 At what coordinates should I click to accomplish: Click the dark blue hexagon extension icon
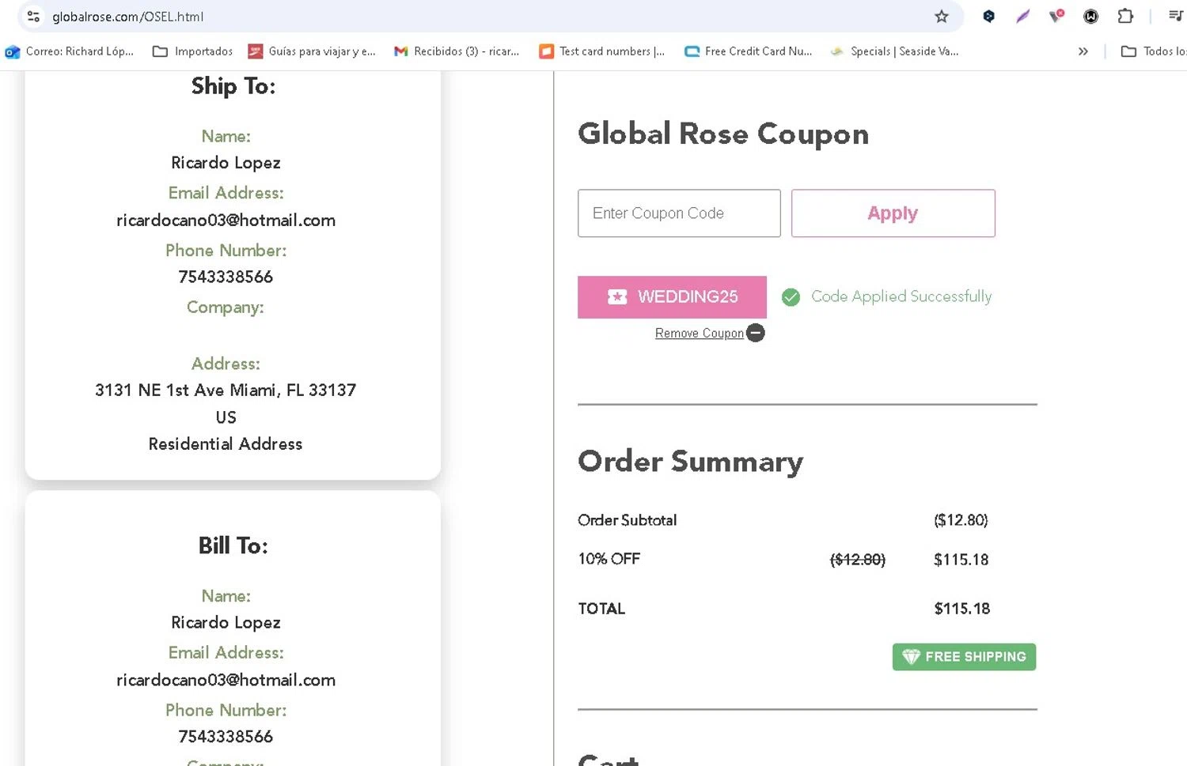[x=988, y=17]
